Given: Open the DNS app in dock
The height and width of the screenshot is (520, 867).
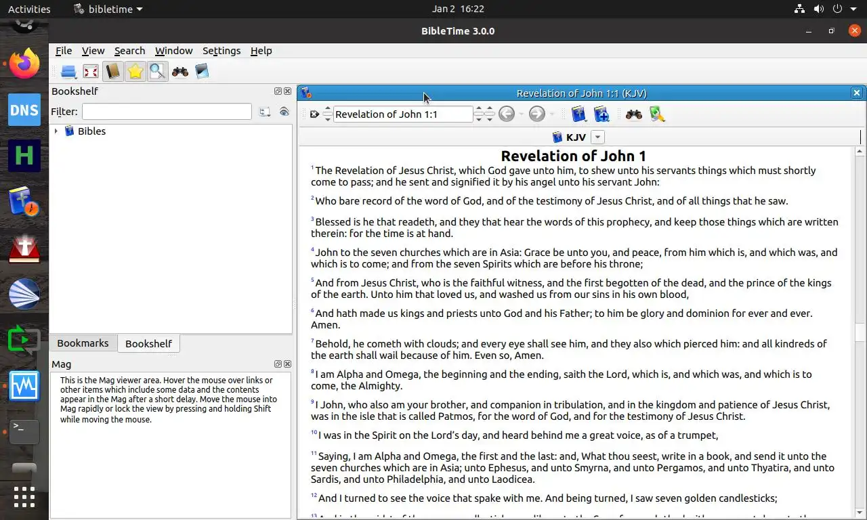Looking at the screenshot, I should [x=24, y=110].
